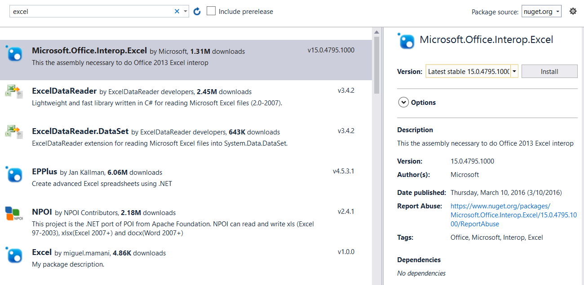Click the ExcelDataReader.DataSet package icon
The width and height of the screenshot is (584, 285).
click(14, 132)
